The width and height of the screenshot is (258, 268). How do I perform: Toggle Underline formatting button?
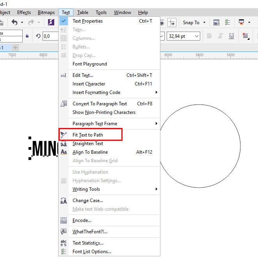click(231, 36)
